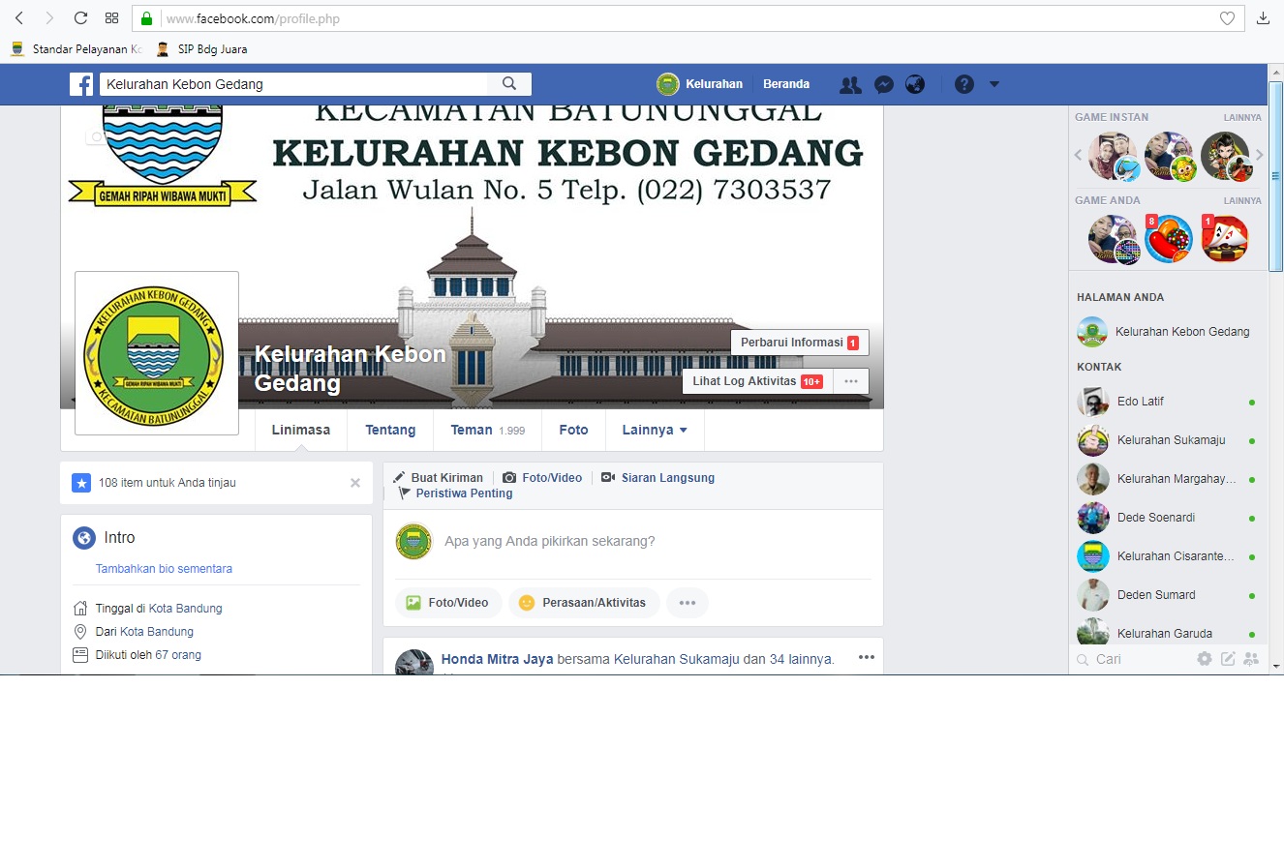Image resolution: width=1284 pixels, height=867 pixels.
Task: Click the search magnifier button
Action: (x=509, y=84)
